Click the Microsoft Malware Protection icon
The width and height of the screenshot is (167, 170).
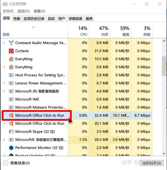pyautogui.click(x=11, y=107)
